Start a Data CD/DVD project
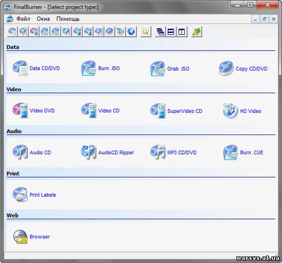Image resolution: width=282 pixels, height=263 pixels. point(36,69)
